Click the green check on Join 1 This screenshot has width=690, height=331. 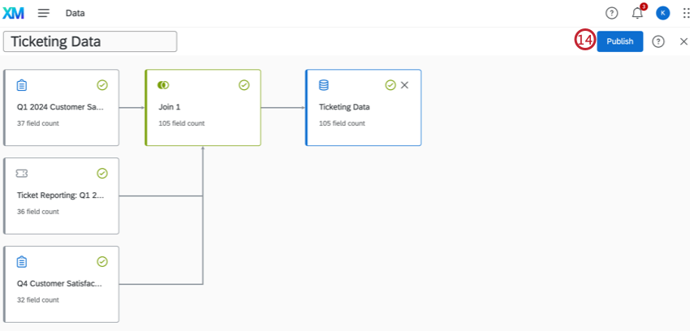[x=244, y=85]
